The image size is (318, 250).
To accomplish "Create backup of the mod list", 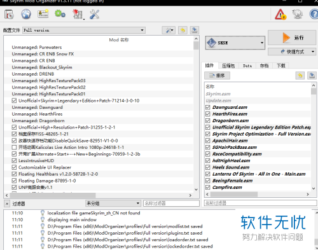I will pos(195,31).
